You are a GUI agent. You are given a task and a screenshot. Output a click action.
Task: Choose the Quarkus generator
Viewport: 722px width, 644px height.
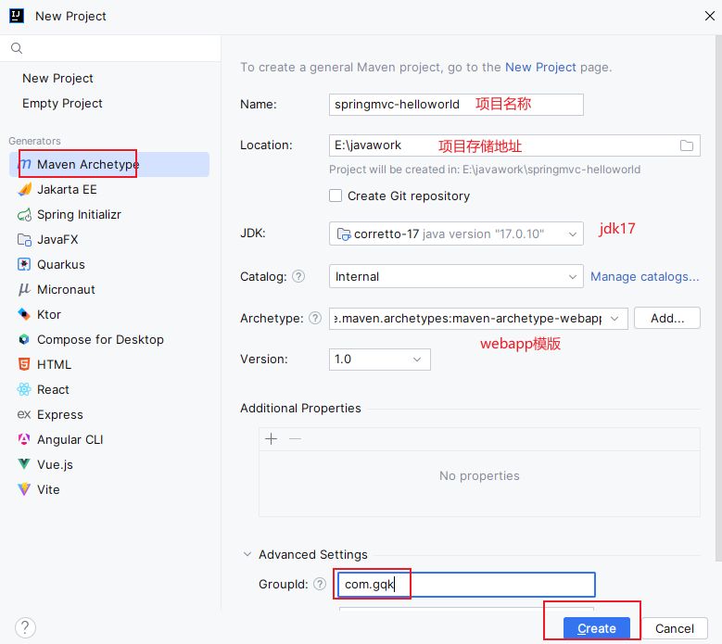109,264
